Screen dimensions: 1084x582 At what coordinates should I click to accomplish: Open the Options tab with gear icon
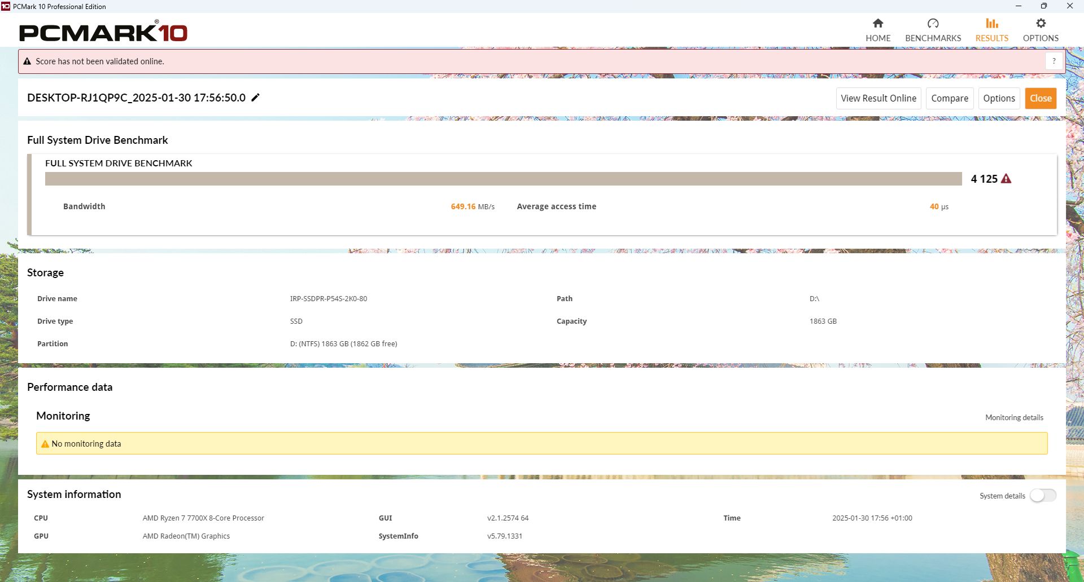tap(1041, 30)
